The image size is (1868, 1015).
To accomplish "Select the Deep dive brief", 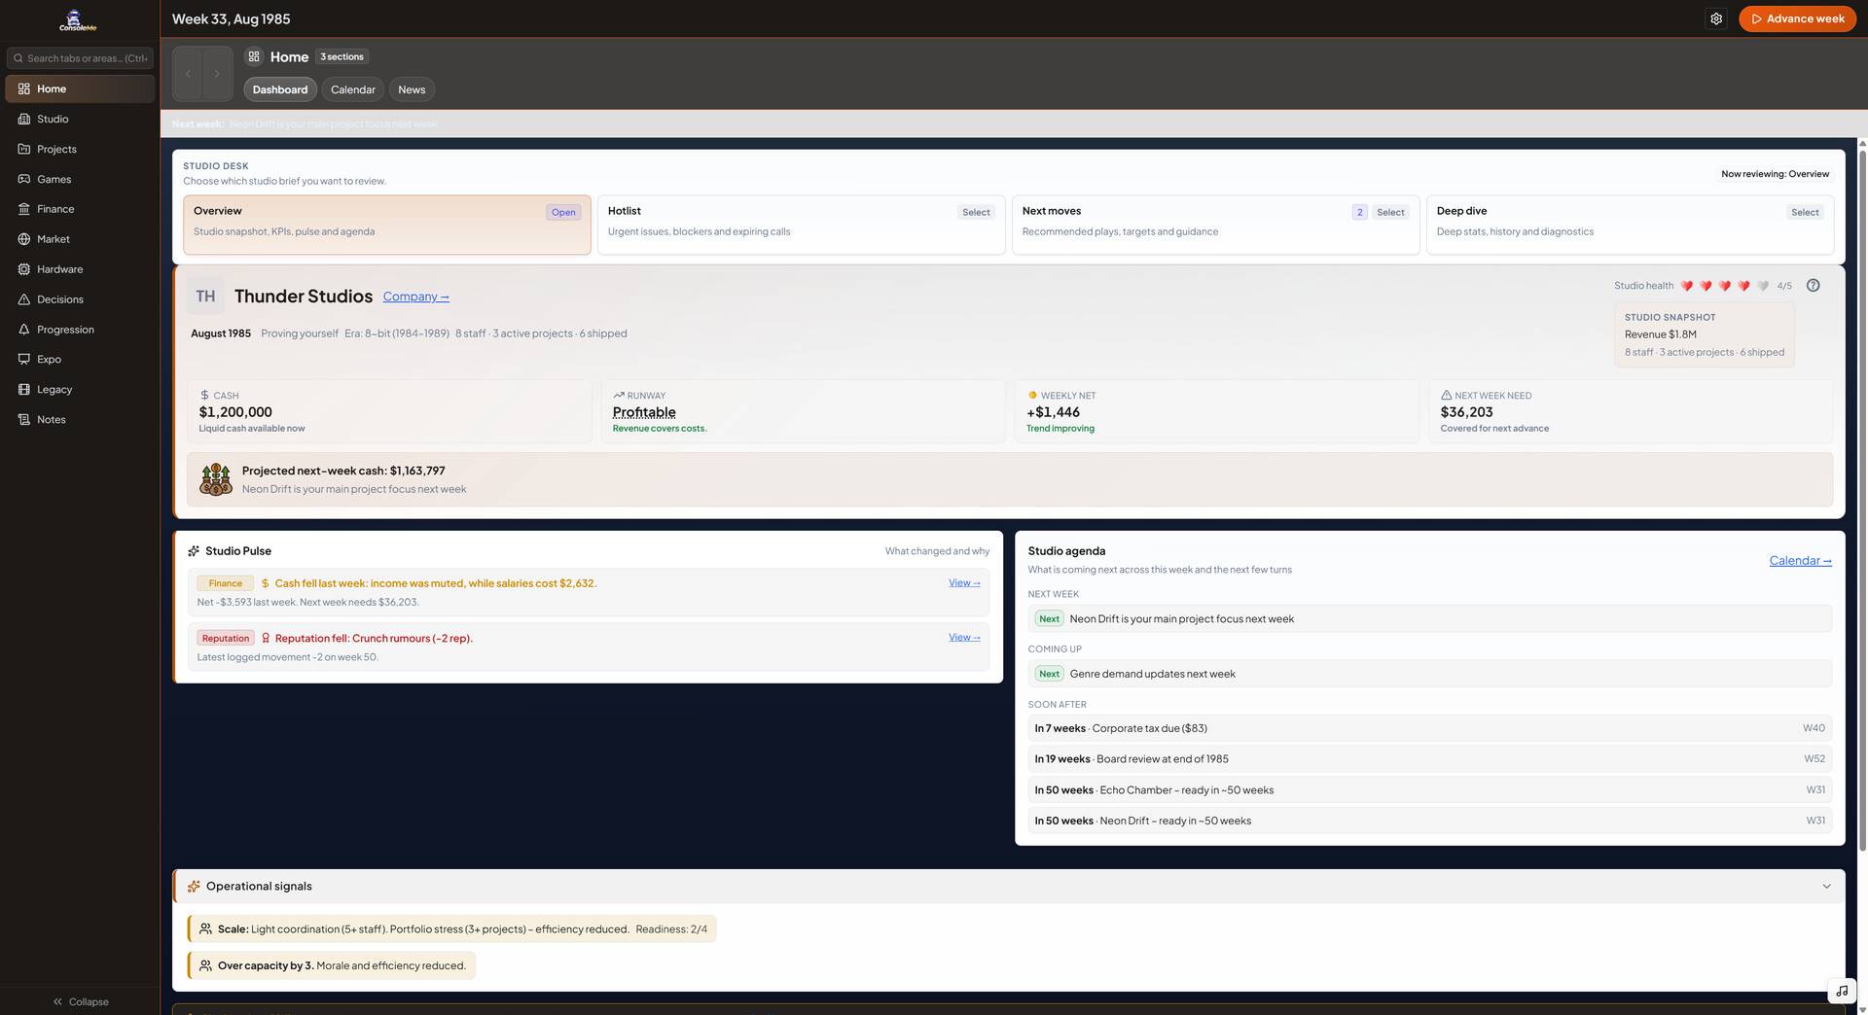I will click(1804, 213).
